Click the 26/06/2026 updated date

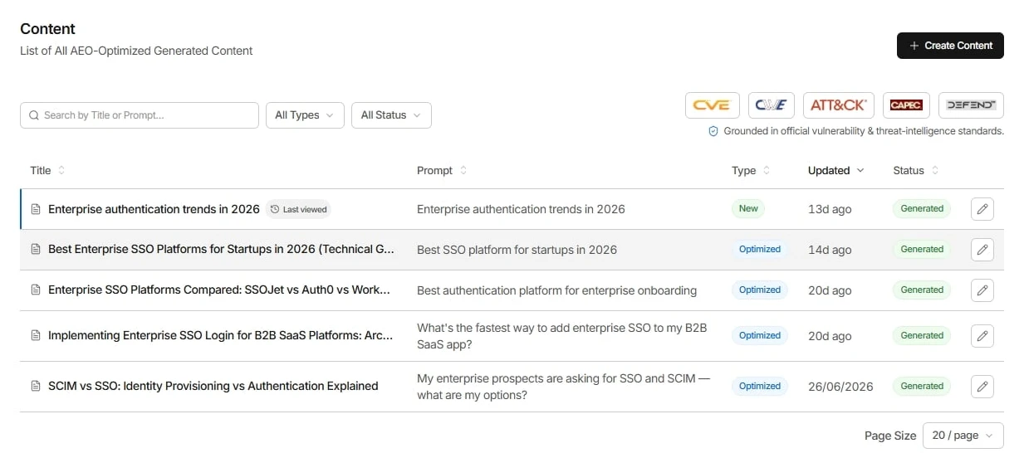pyautogui.click(x=840, y=387)
